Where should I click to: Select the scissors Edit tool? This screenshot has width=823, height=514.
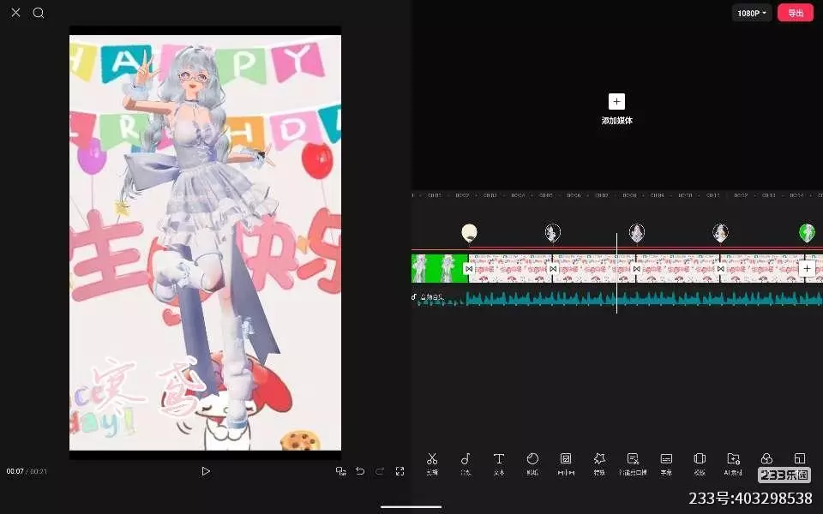(432, 460)
